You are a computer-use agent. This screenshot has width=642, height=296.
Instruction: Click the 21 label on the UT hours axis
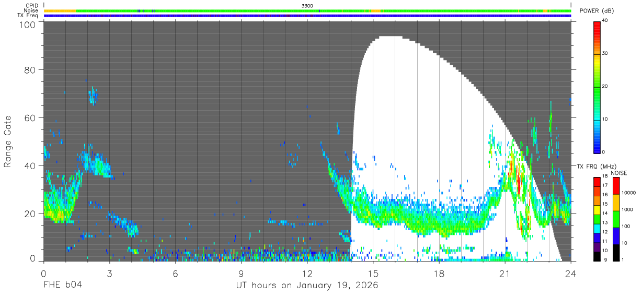505,273
